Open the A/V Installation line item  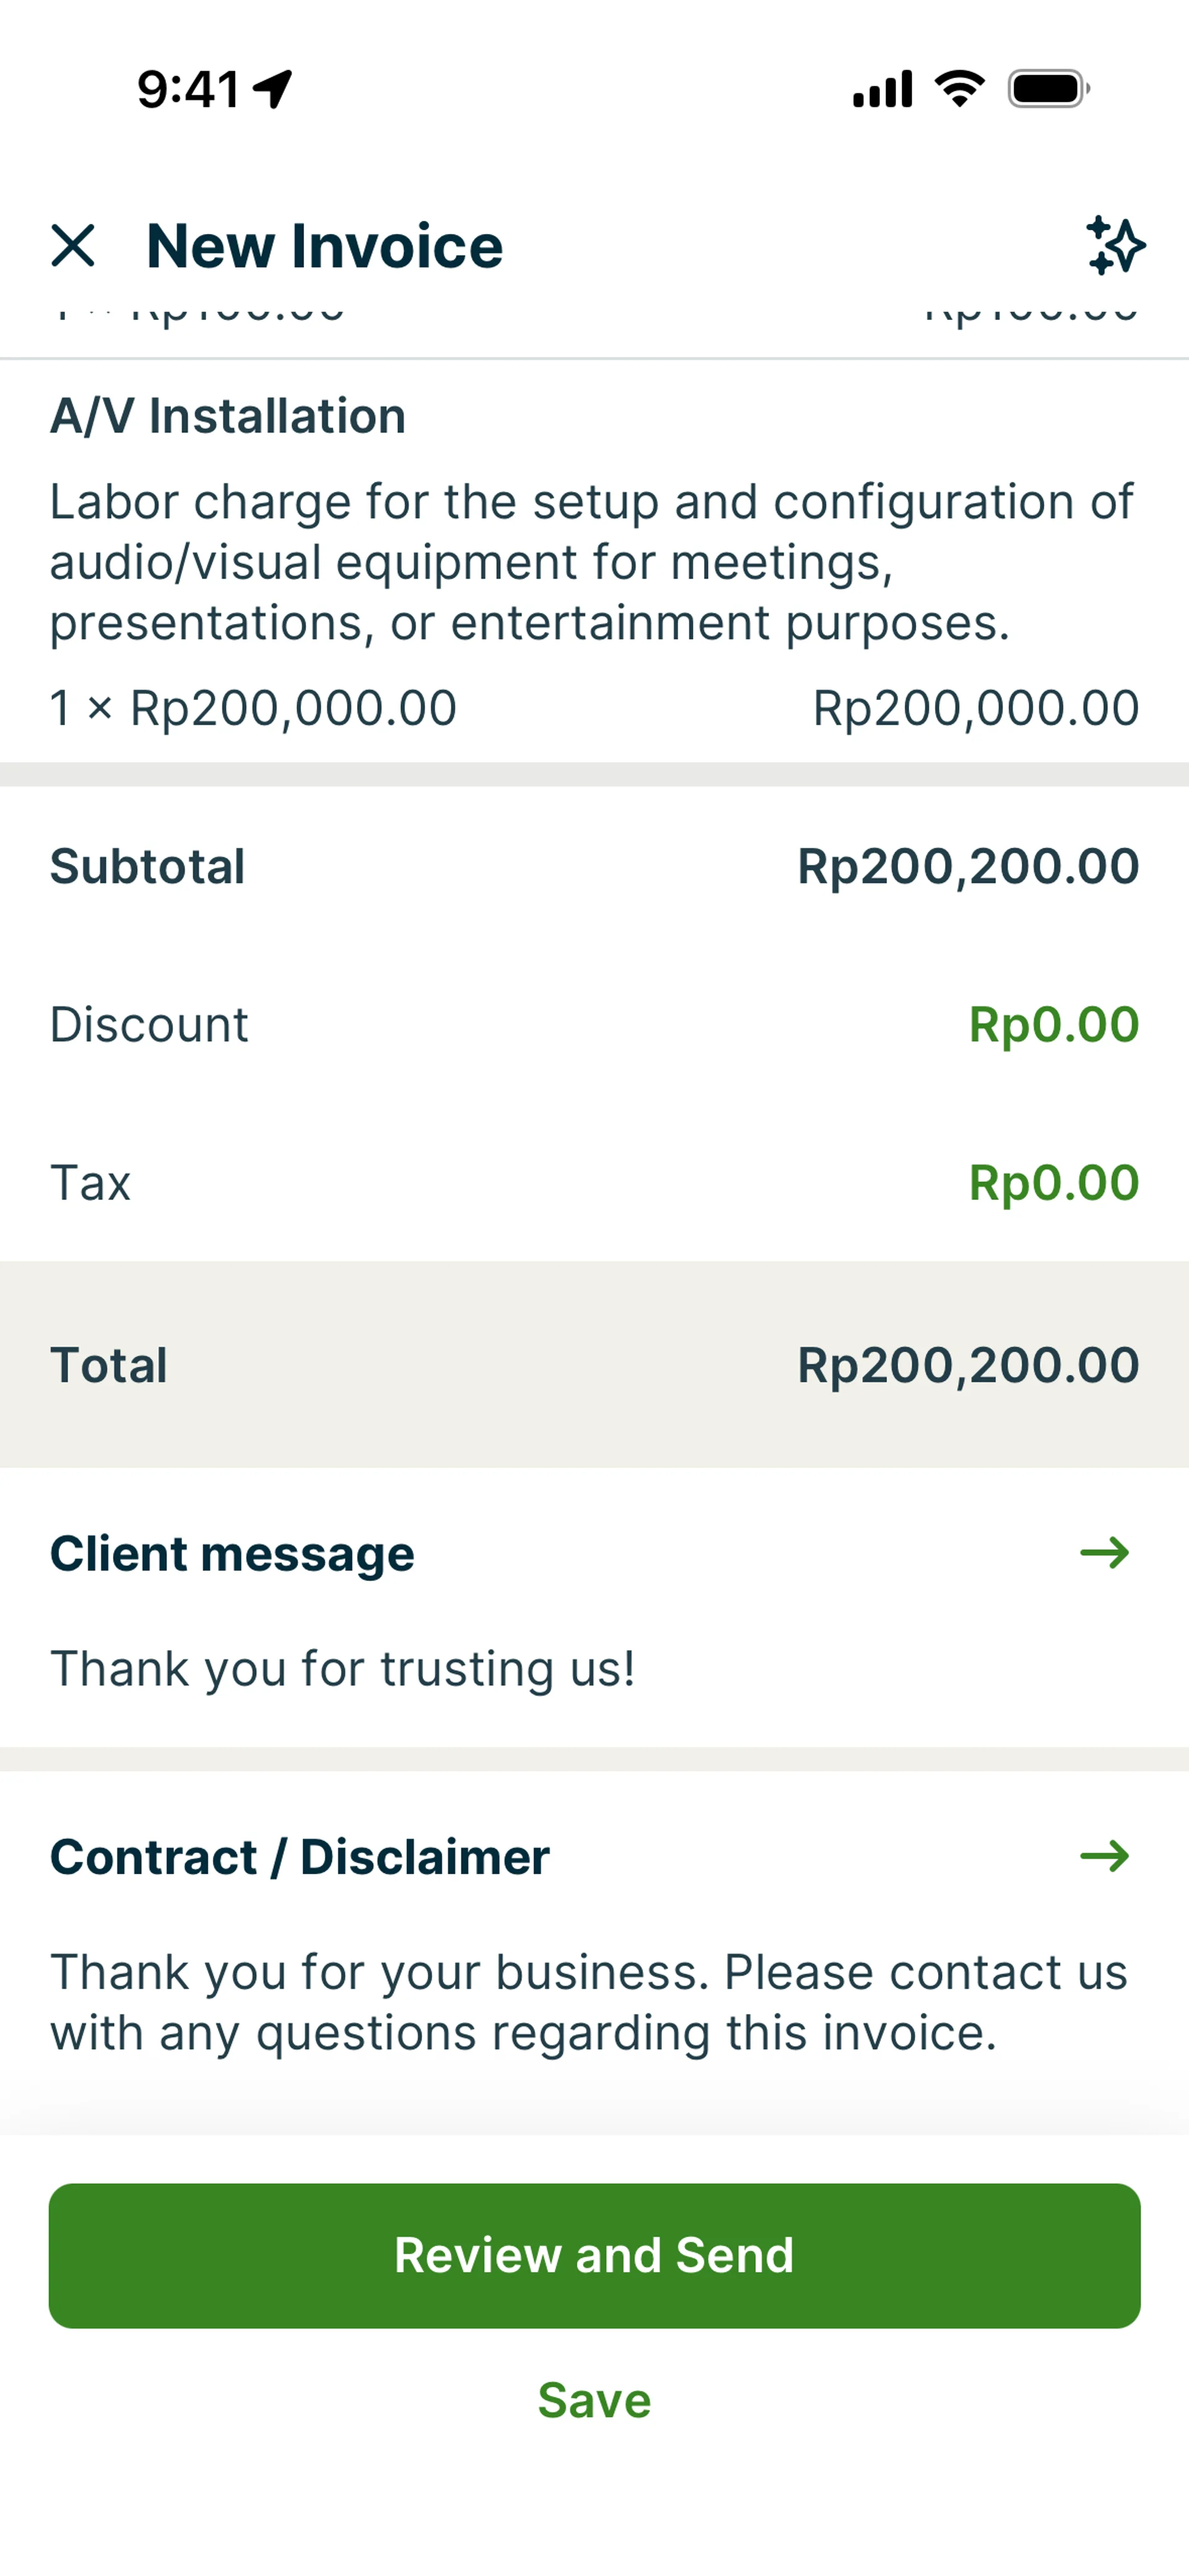(x=228, y=416)
